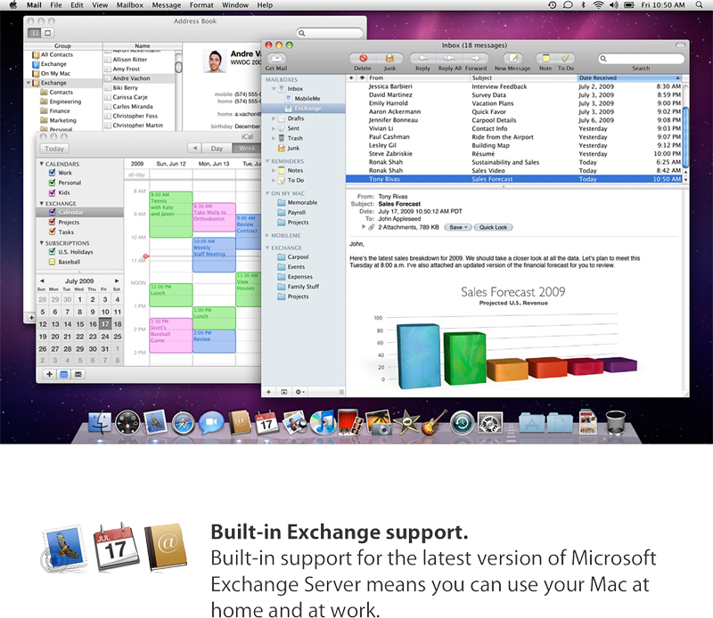713x618 pixels.
Task: Expand the MOBILEME section triangle
Action: click(268, 235)
